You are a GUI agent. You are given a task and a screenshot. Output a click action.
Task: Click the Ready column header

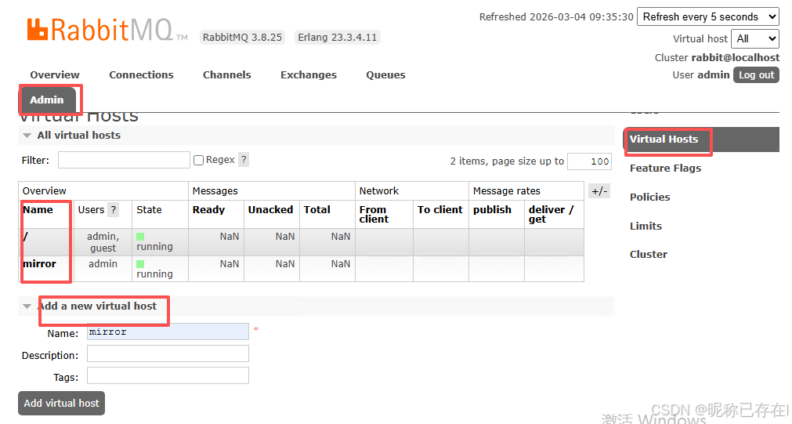coord(208,210)
